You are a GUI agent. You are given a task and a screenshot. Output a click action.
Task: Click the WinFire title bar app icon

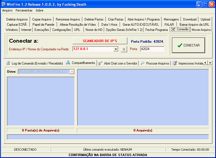(x=4, y=4)
